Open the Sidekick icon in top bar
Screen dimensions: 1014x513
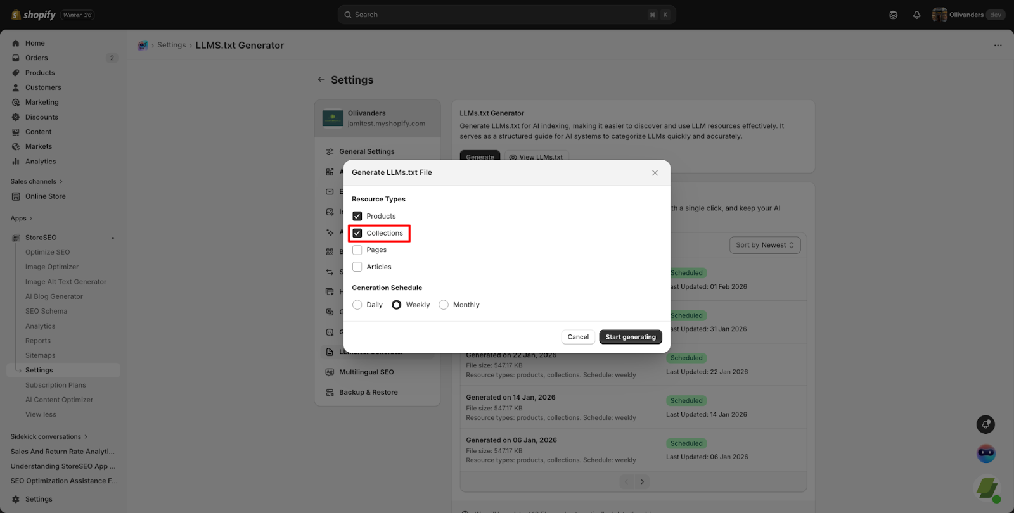(894, 15)
